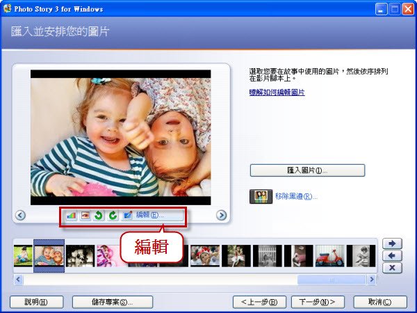Rotate picture clockwise with green arrow

(x=113, y=216)
